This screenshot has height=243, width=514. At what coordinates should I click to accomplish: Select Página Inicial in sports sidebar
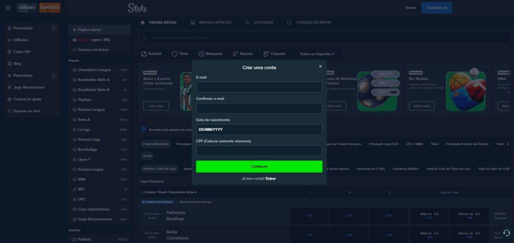(x=99, y=29)
